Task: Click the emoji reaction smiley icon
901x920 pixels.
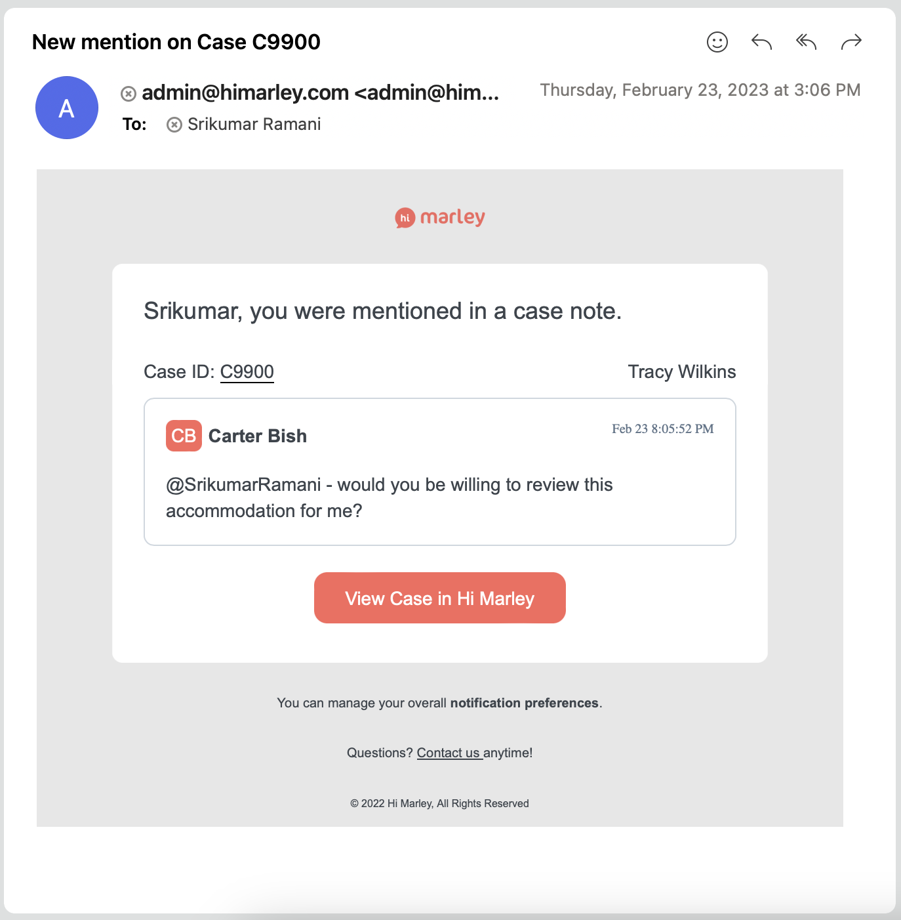Action: pos(717,42)
